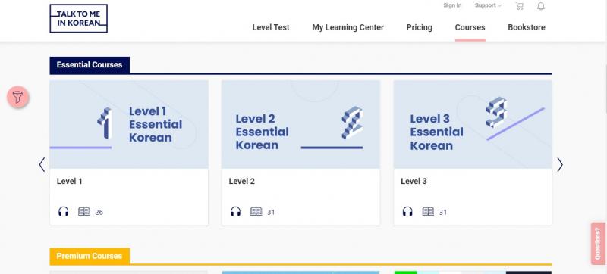This screenshot has height=274, width=607.
Task: Open the pink filter funnel icon
Action: 17,97
